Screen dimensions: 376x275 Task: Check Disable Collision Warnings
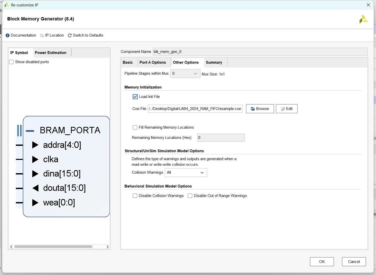pyautogui.click(x=135, y=196)
